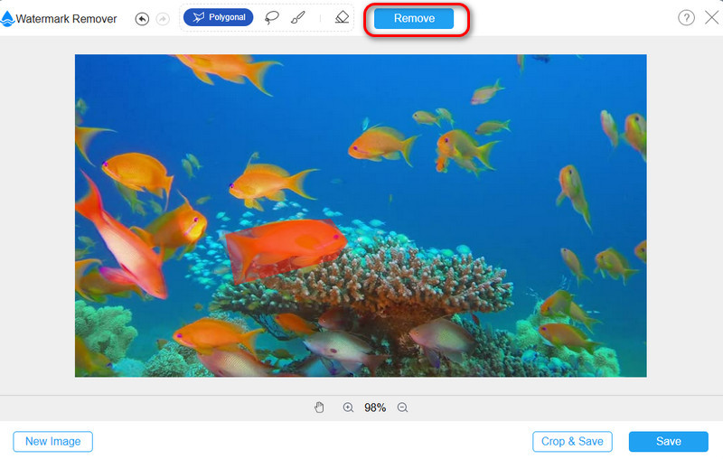
Task: Click the Watermark Remover title text
Action: coord(67,19)
